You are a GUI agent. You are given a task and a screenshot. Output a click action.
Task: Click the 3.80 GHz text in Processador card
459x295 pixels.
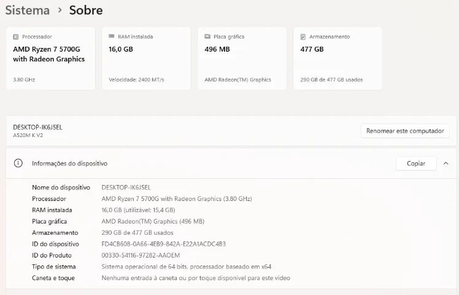point(24,79)
